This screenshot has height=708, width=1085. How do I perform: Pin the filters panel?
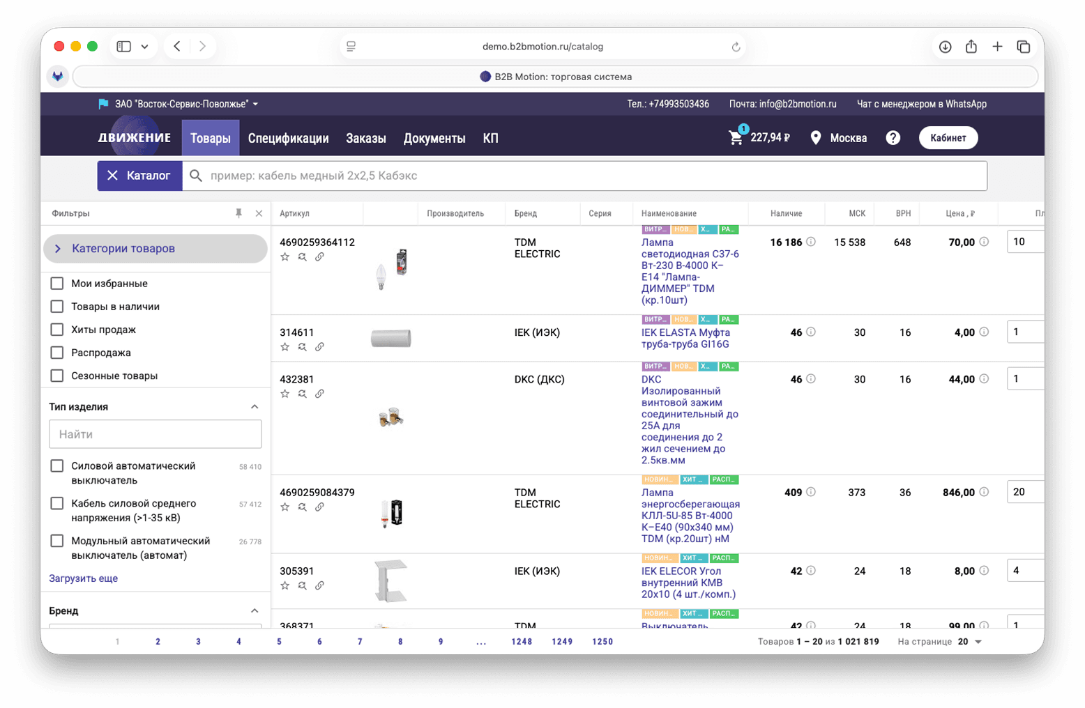238,213
